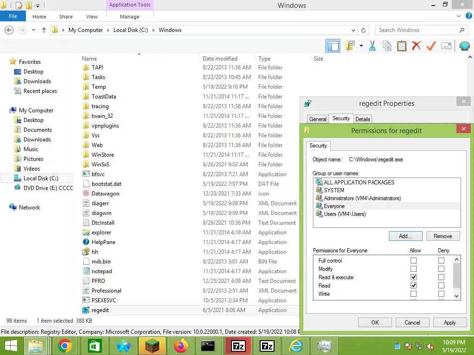Check Allow for Full control

413,260
